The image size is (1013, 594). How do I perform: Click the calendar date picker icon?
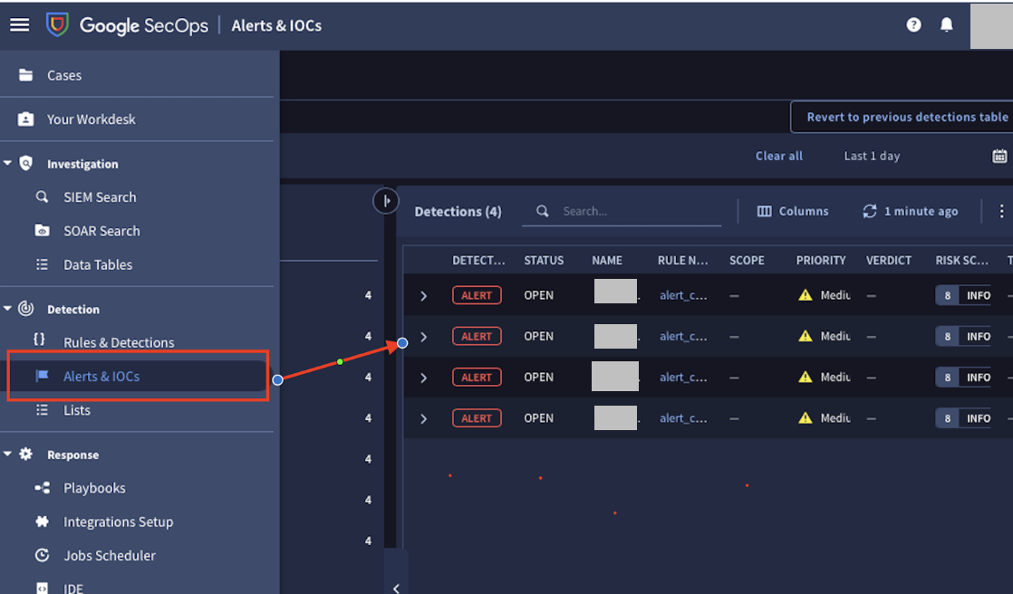pyautogui.click(x=999, y=156)
